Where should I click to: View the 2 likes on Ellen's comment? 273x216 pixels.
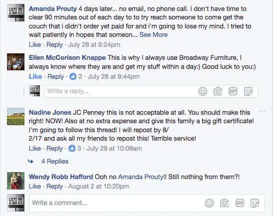pos(76,76)
